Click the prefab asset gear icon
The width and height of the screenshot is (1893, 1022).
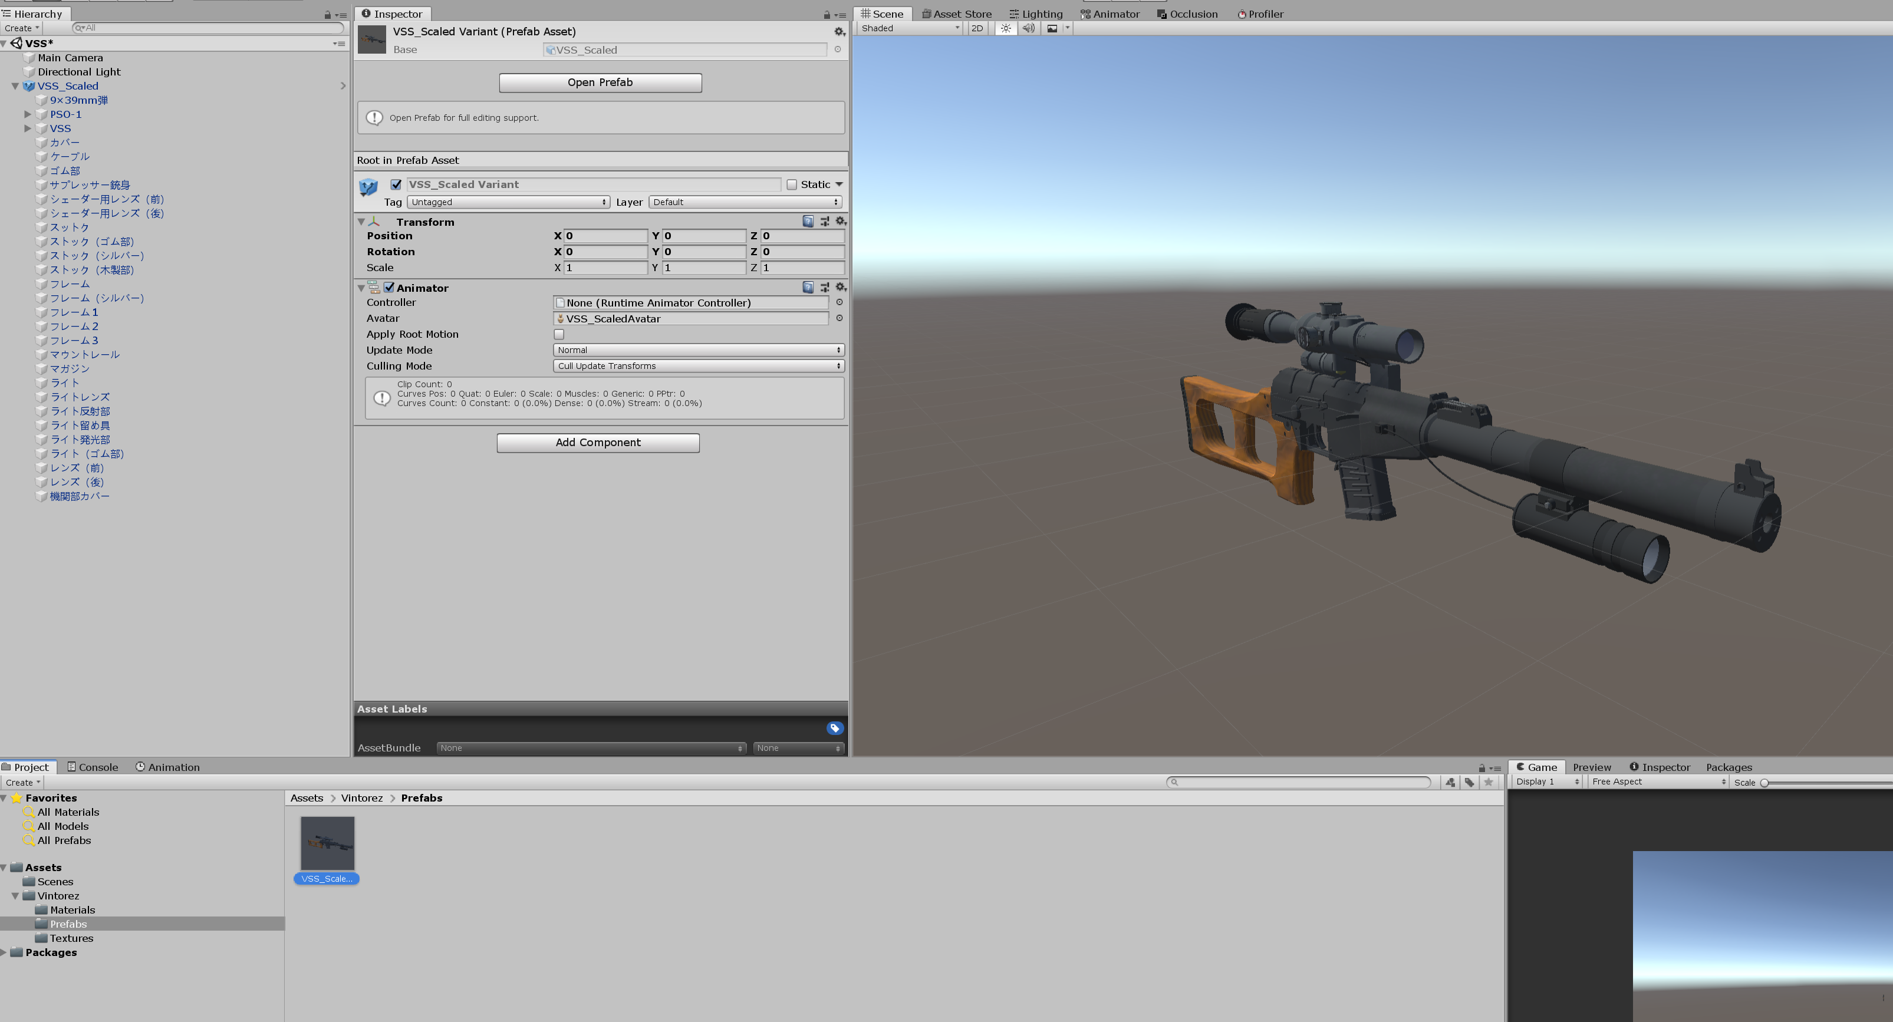(x=838, y=32)
